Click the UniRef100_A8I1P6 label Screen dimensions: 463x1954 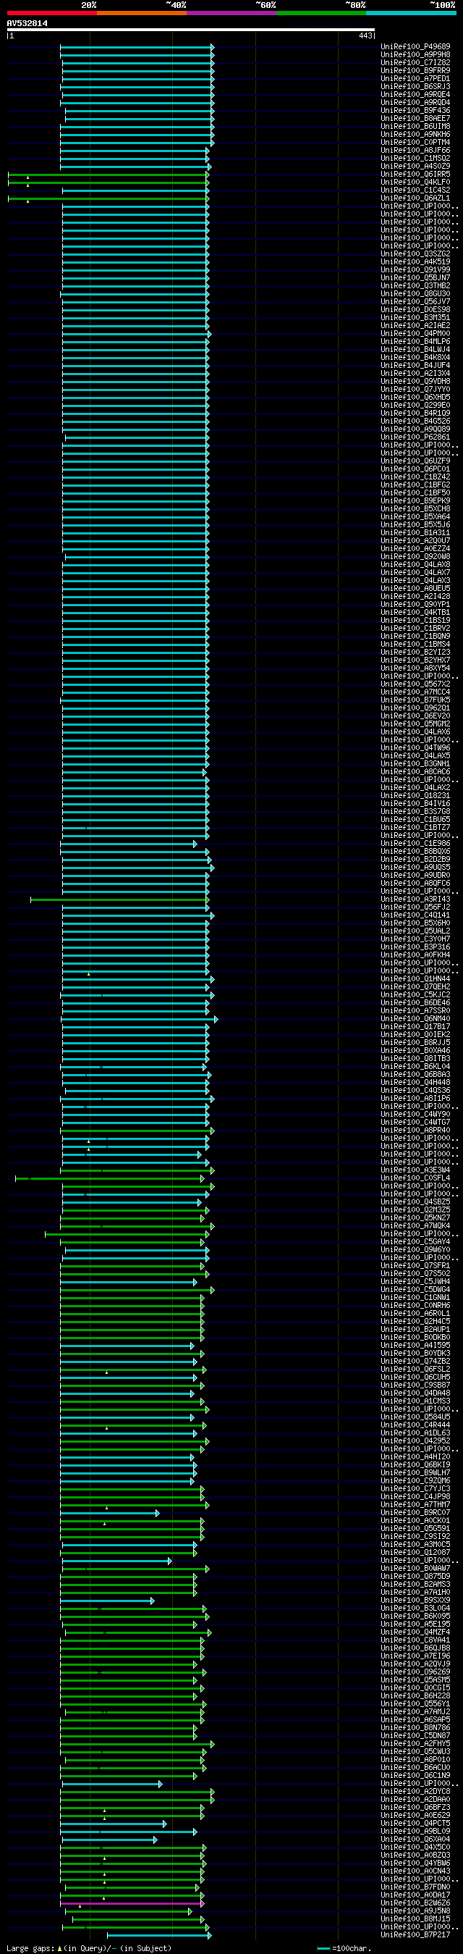pos(415,1098)
